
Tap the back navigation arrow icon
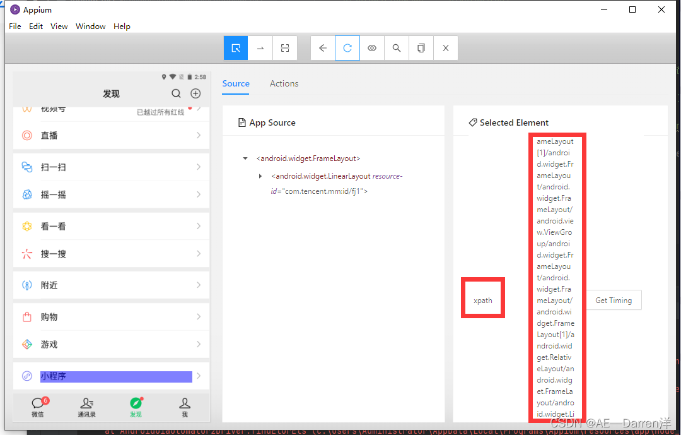pyautogui.click(x=322, y=48)
